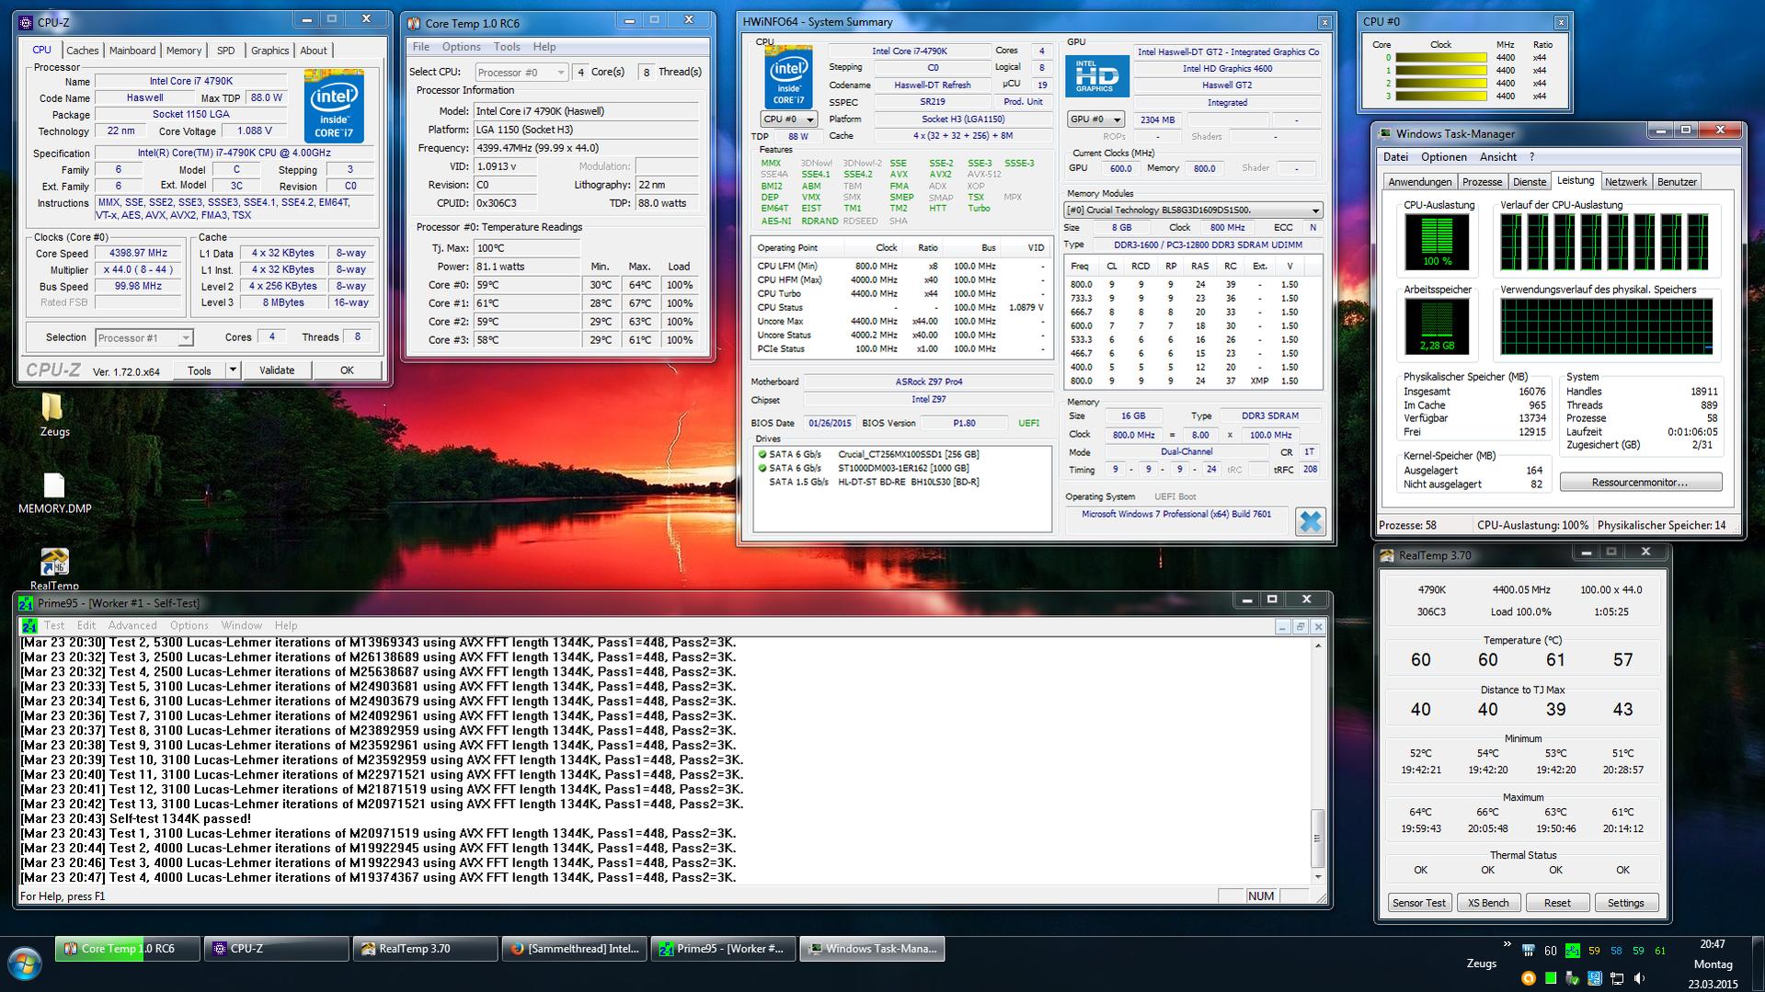Select the MEMORY.DMP file icon on desktop

coord(54,493)
